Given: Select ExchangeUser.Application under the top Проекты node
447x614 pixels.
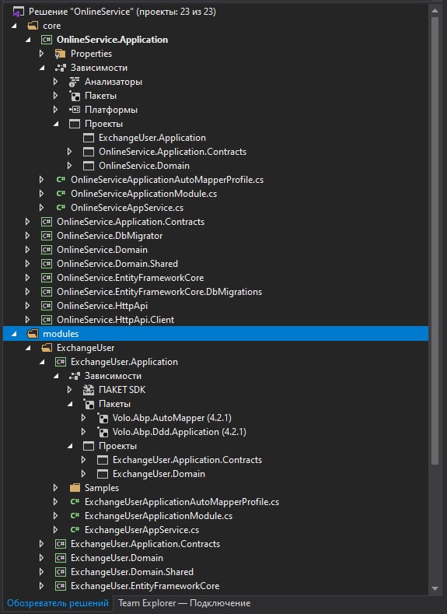Looking at the screenshot, I should pos(152,138).
